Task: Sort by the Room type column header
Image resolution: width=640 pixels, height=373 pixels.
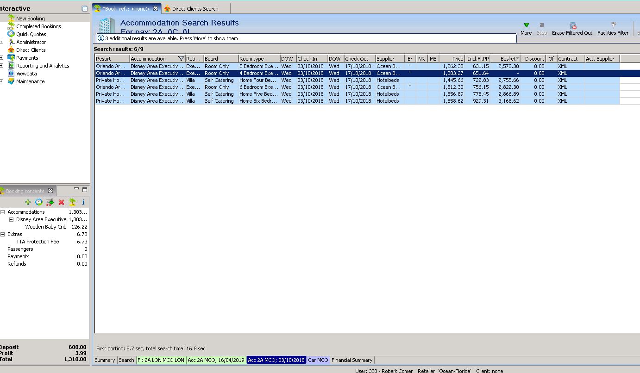Action: [x=259, y=59]
